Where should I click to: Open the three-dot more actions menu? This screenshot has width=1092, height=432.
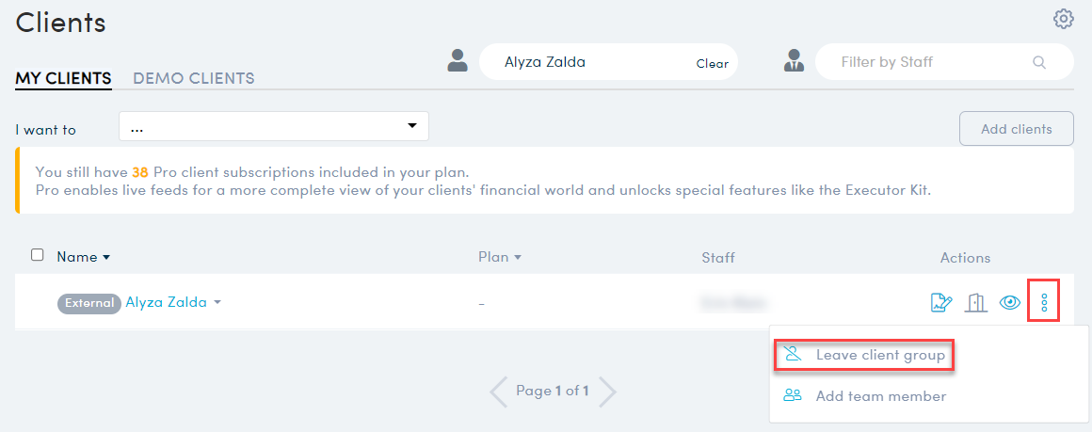(1044, 302)
